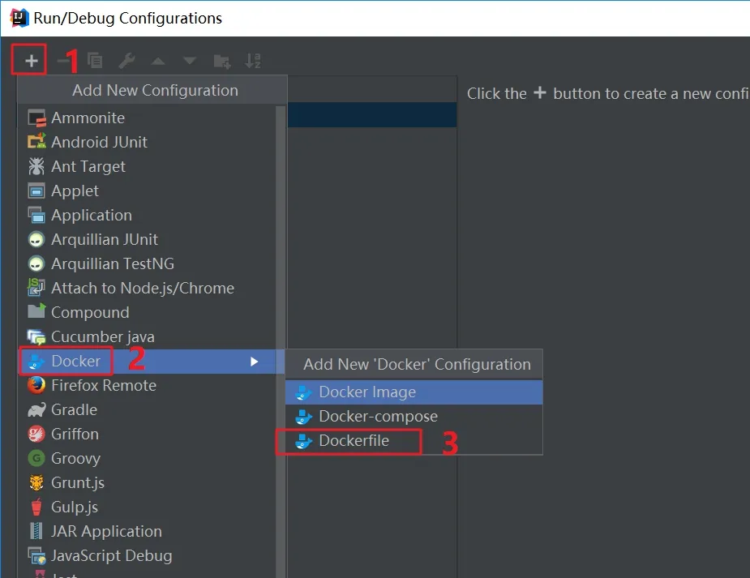Click the Application type icon

36,215
